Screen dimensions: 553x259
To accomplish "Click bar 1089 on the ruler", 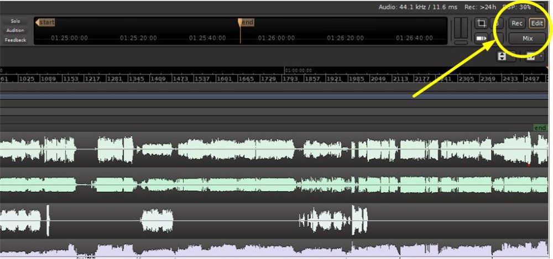I will click(x=48, y=79).
